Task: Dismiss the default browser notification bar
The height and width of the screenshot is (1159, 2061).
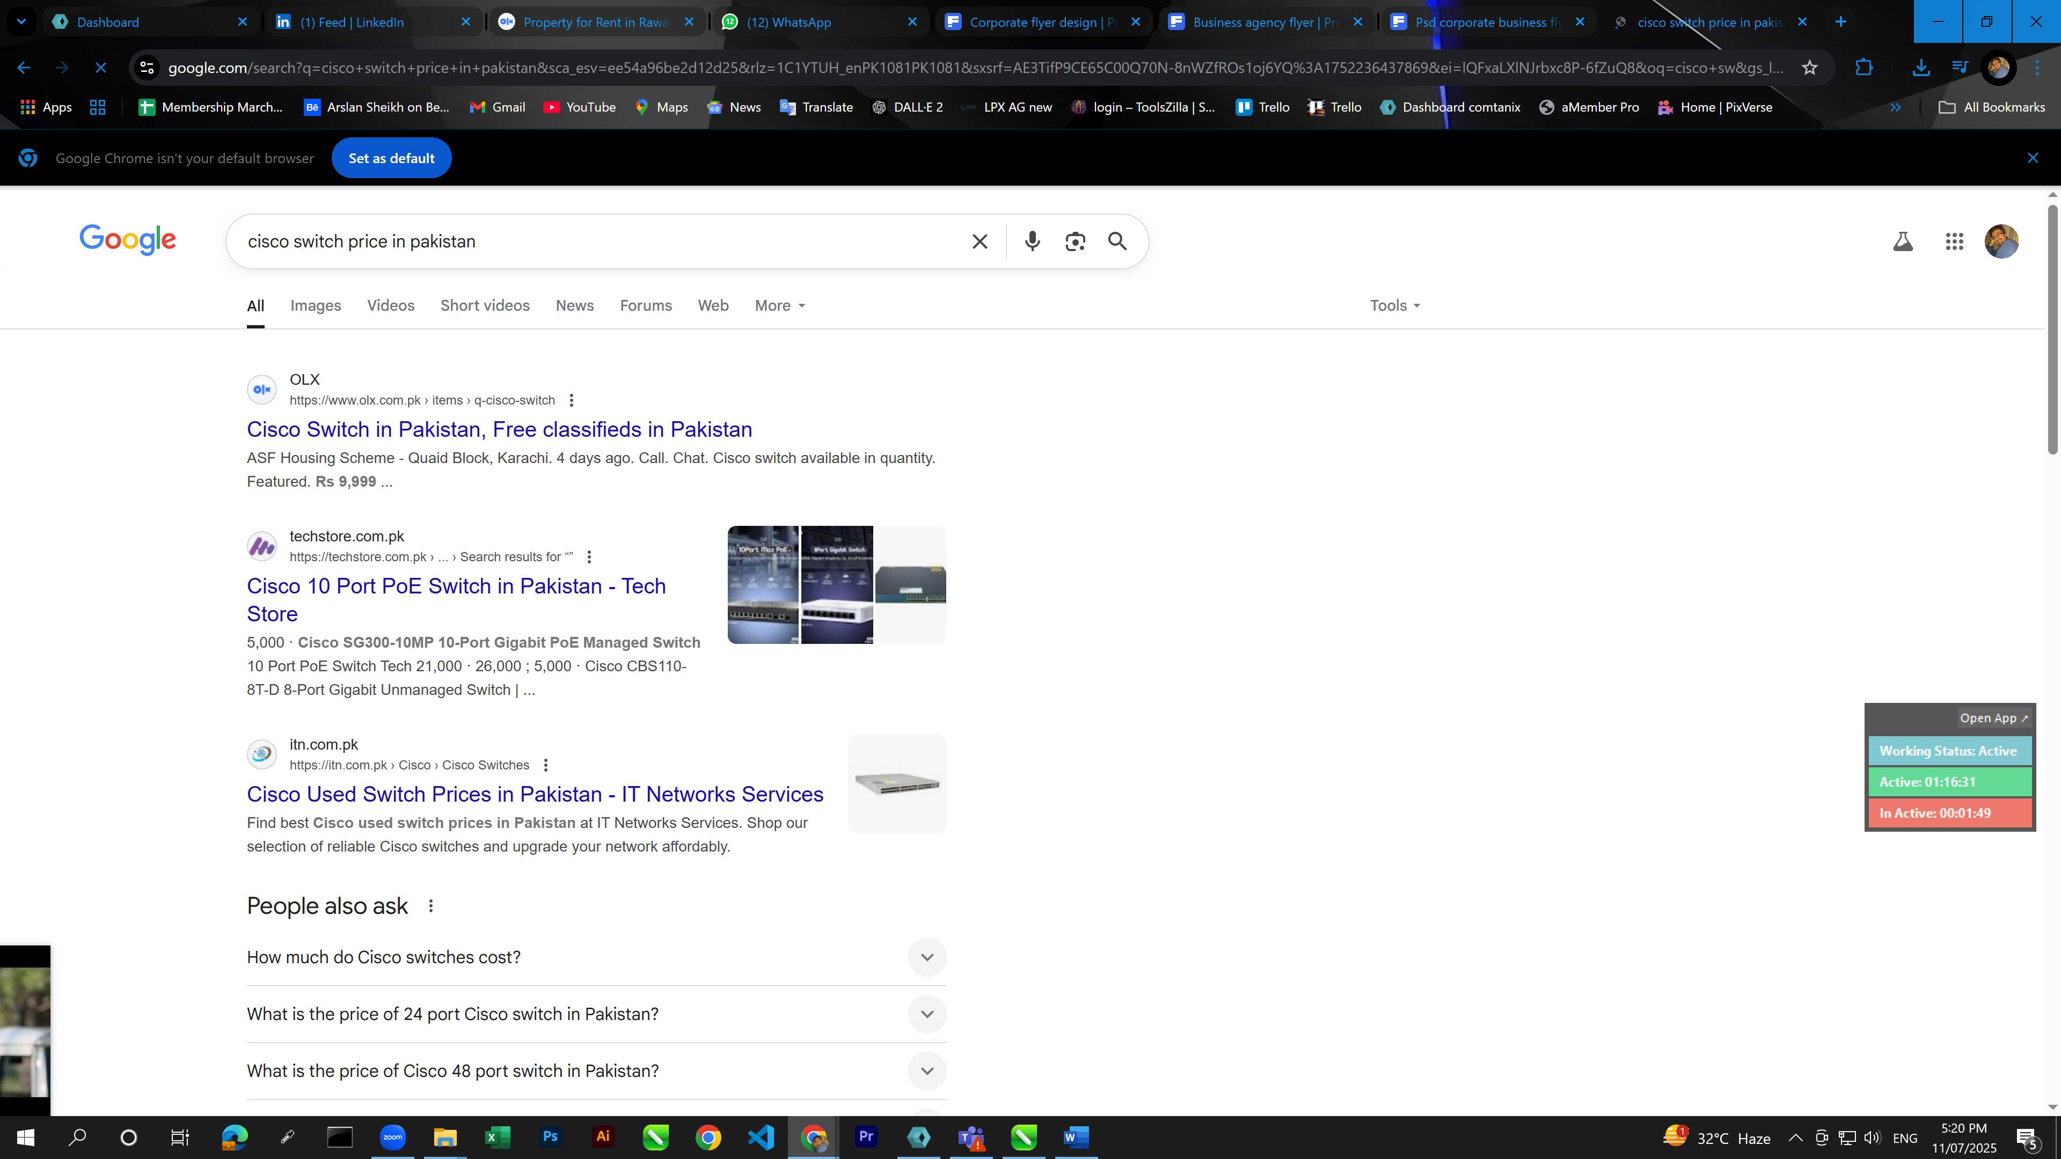Action: (x=2032, y=158)
